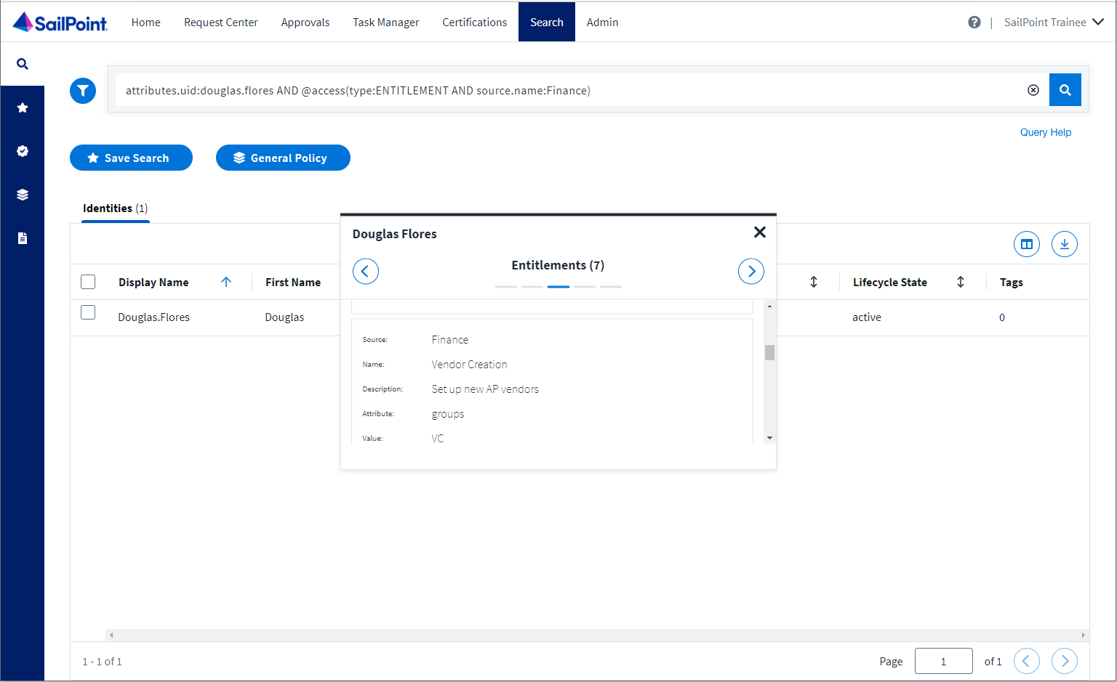The height and width of the screenshot is (682, 1117).
Task: Open the Certifications menu item
Action: [474, 22]
